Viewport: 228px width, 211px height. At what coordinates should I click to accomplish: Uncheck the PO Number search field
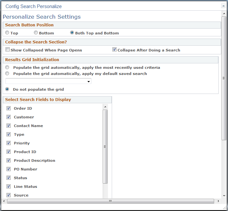click(9, 169)
